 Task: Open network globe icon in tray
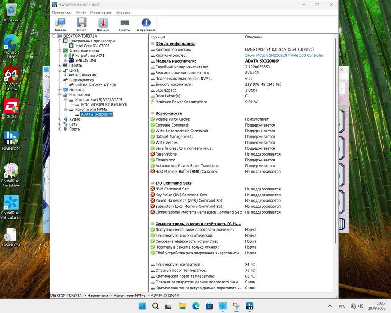point(353,306)
